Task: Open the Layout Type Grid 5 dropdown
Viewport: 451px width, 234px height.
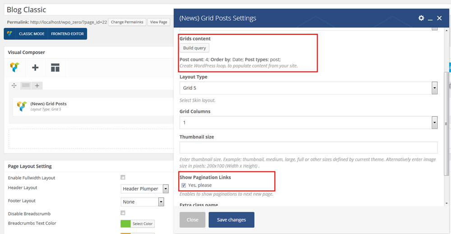Action: coord(308,88)
